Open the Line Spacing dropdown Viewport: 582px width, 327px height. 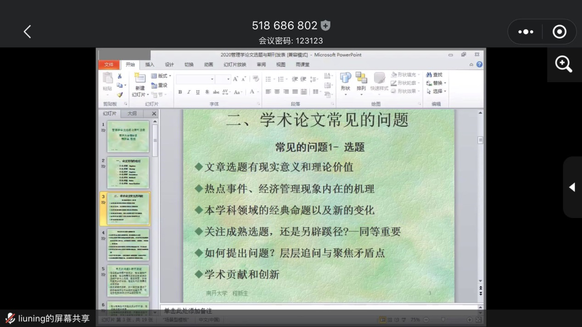pyautogui.click(x=314, y=79)
